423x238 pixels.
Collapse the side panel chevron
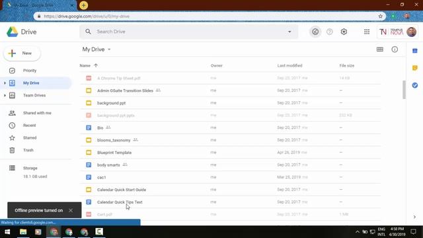(414, 217)
